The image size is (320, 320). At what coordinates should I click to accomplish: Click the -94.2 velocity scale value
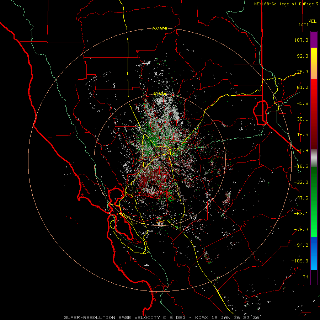(x=301, y=245)
